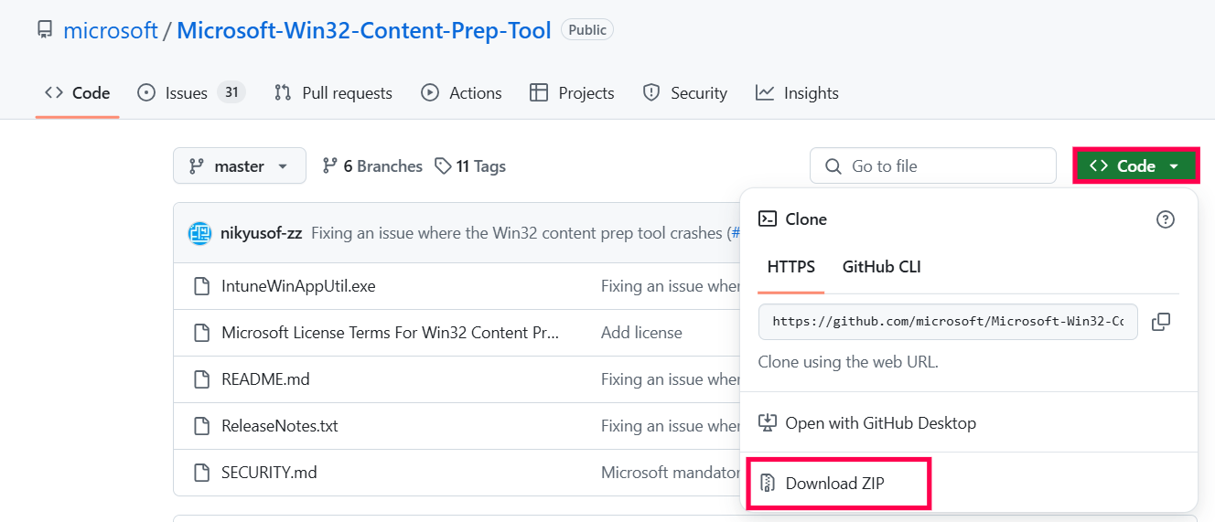The width and height of the screenshot is (1215, 522).
Task: Click the clone help question mark icon
Action: [1165, 219]
